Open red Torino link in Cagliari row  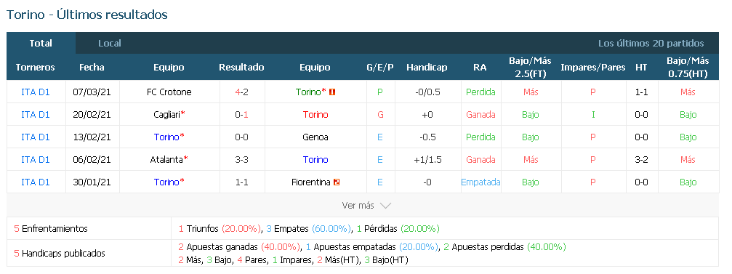[x=315, y=114]
